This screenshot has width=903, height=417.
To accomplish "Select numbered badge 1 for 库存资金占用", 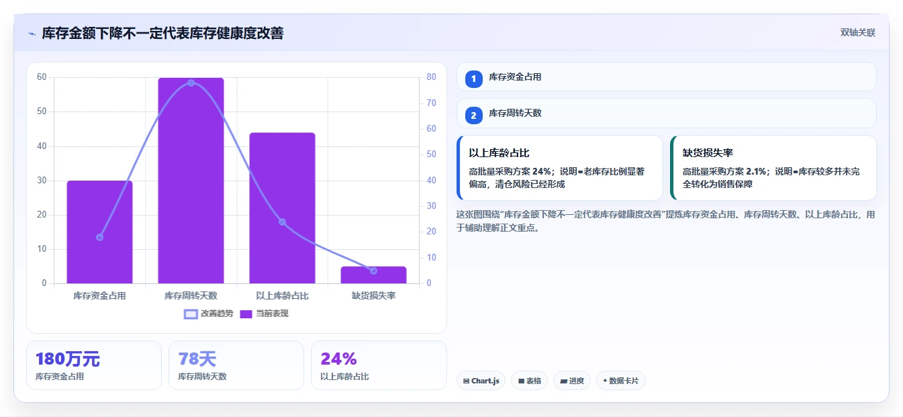I will point(474,79).
